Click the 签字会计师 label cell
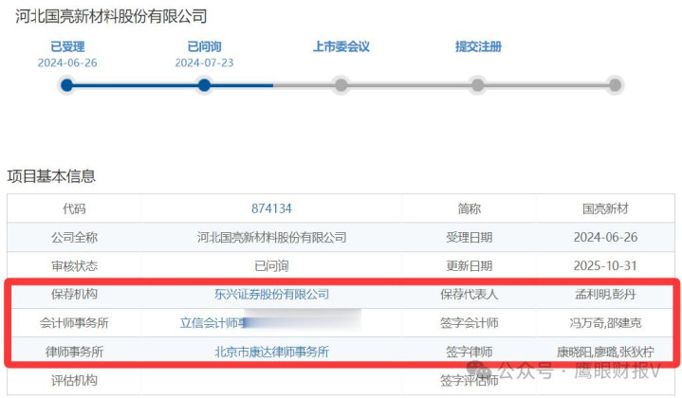The height and width of the screenshot is (398, 682). (x=469, y=323)
